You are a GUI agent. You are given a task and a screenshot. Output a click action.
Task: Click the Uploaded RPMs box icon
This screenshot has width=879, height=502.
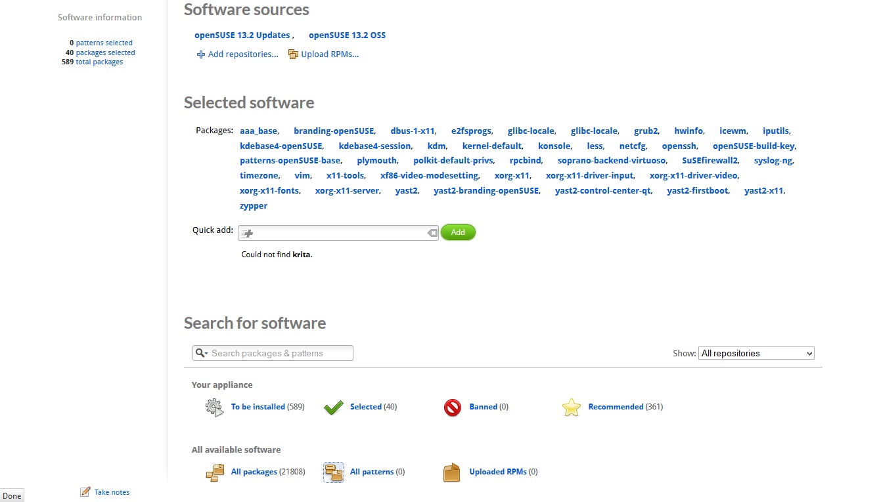[452, 472]
